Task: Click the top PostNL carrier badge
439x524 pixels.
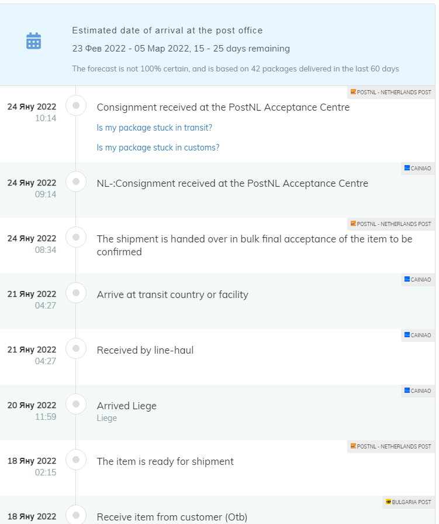Action: pos(390,93)
